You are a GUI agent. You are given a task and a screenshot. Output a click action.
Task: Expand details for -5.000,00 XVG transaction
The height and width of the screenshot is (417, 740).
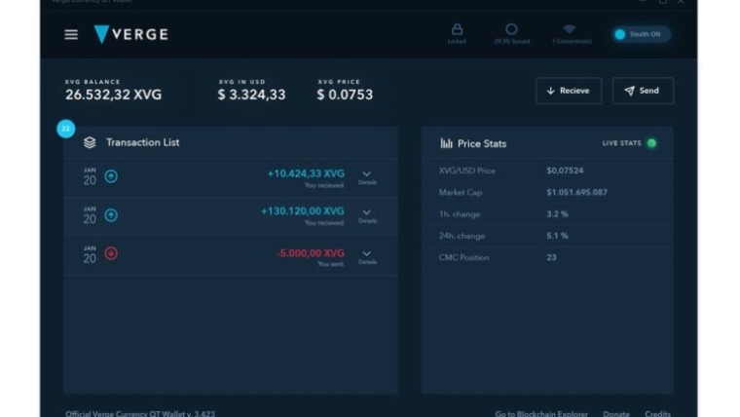click(x=367, y=257)
